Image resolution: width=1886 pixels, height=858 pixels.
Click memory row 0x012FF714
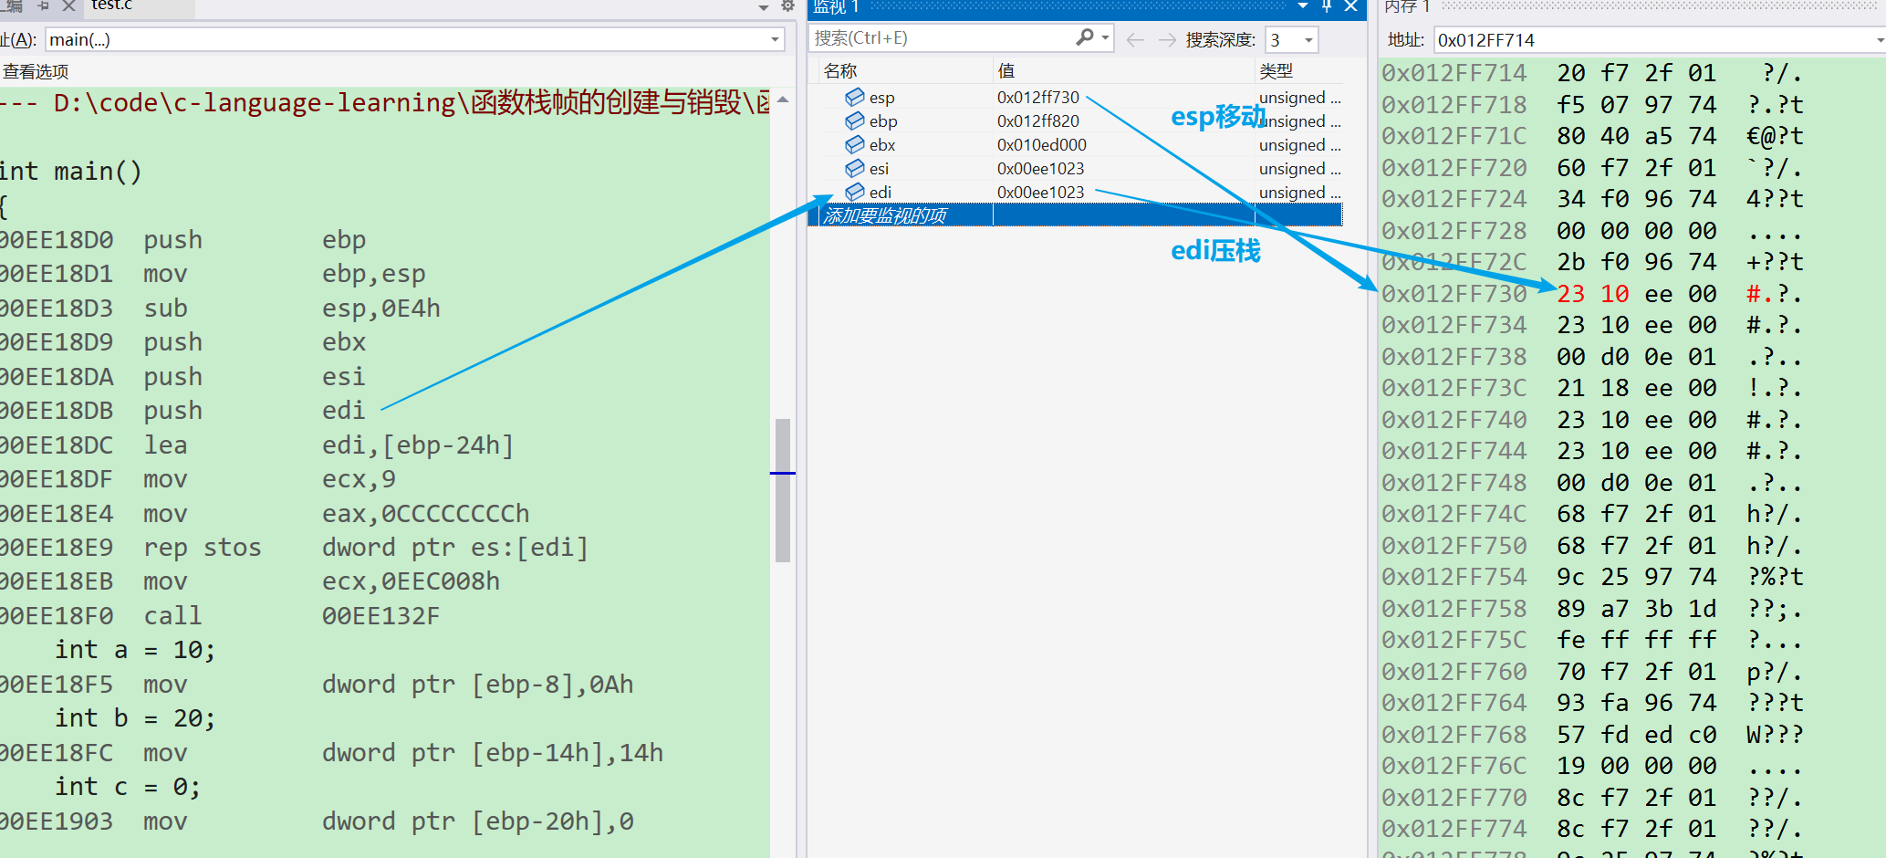coord(1592,73)
